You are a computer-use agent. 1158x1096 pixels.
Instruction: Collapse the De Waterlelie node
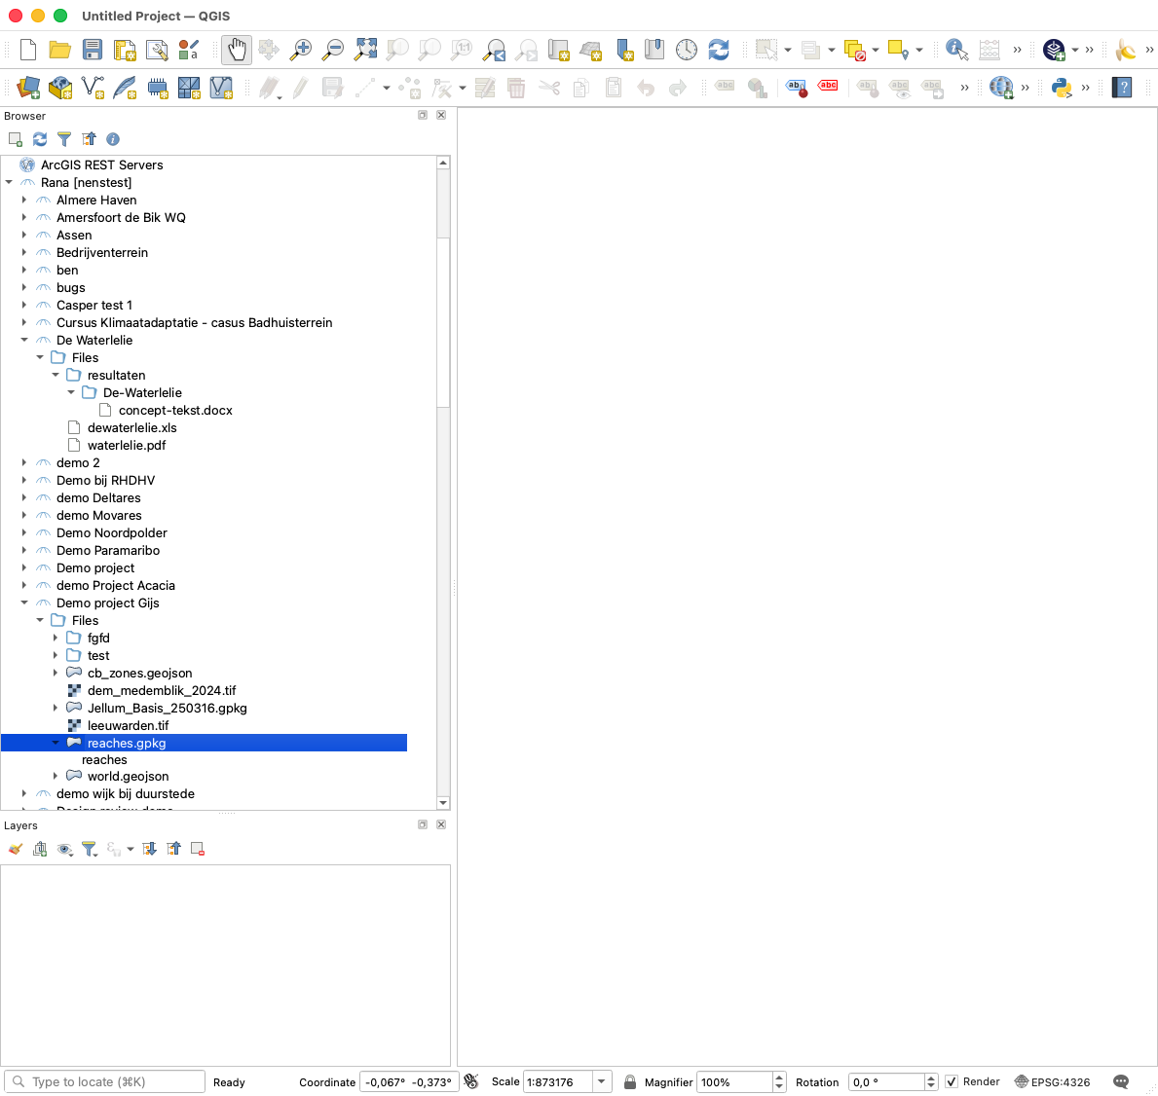point(24,341)
